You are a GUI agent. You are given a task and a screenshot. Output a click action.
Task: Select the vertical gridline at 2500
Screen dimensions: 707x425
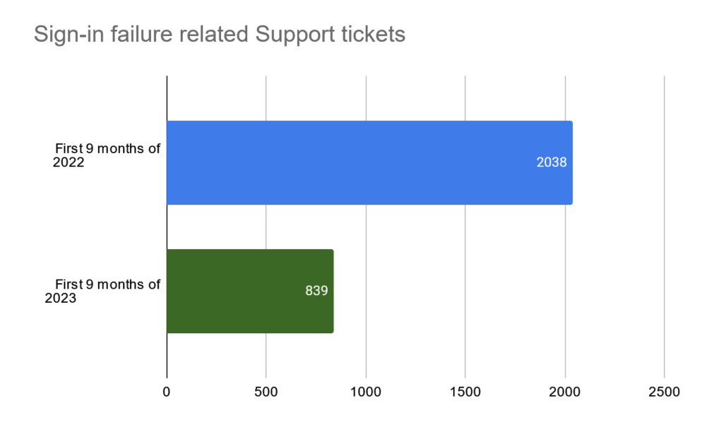tap(664, 227)
